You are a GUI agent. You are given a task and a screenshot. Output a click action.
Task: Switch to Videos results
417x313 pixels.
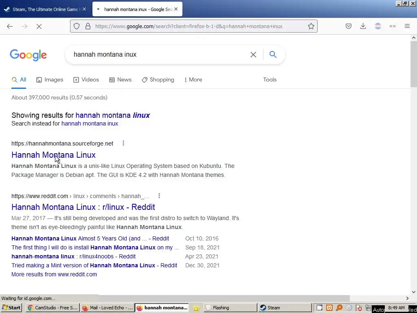(x=86, y=79)
